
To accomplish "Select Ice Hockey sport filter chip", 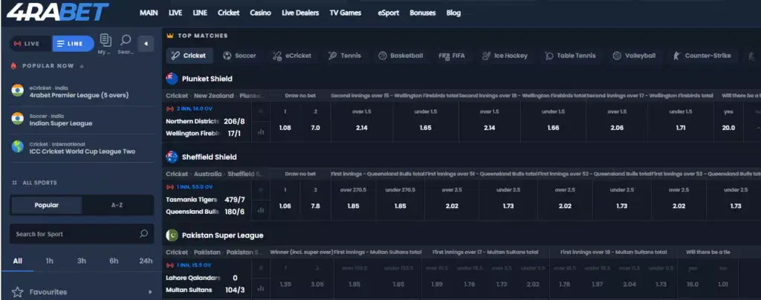I will [505, 56].
